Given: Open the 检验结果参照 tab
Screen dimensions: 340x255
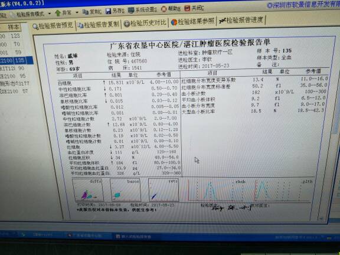Looking at the screenshot, I should 193,22.
